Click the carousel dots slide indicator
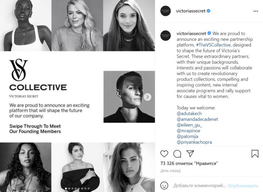The image size is (263, 192). [x=77, y=188]
